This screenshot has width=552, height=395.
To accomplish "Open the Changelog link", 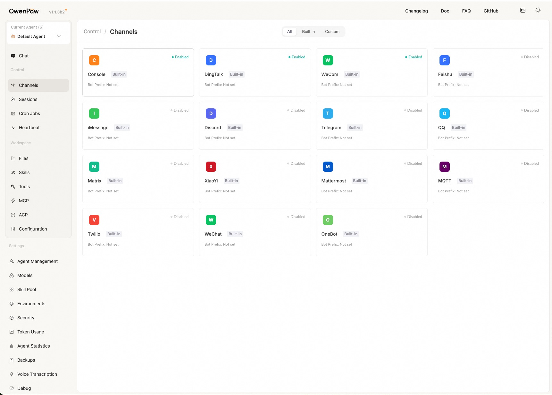I will (x=416, y=11).
